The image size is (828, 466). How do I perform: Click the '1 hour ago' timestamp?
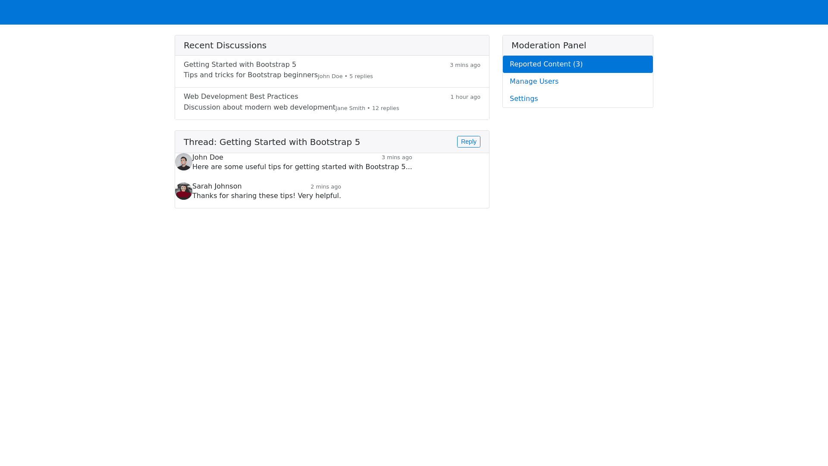tap(465, 97)
